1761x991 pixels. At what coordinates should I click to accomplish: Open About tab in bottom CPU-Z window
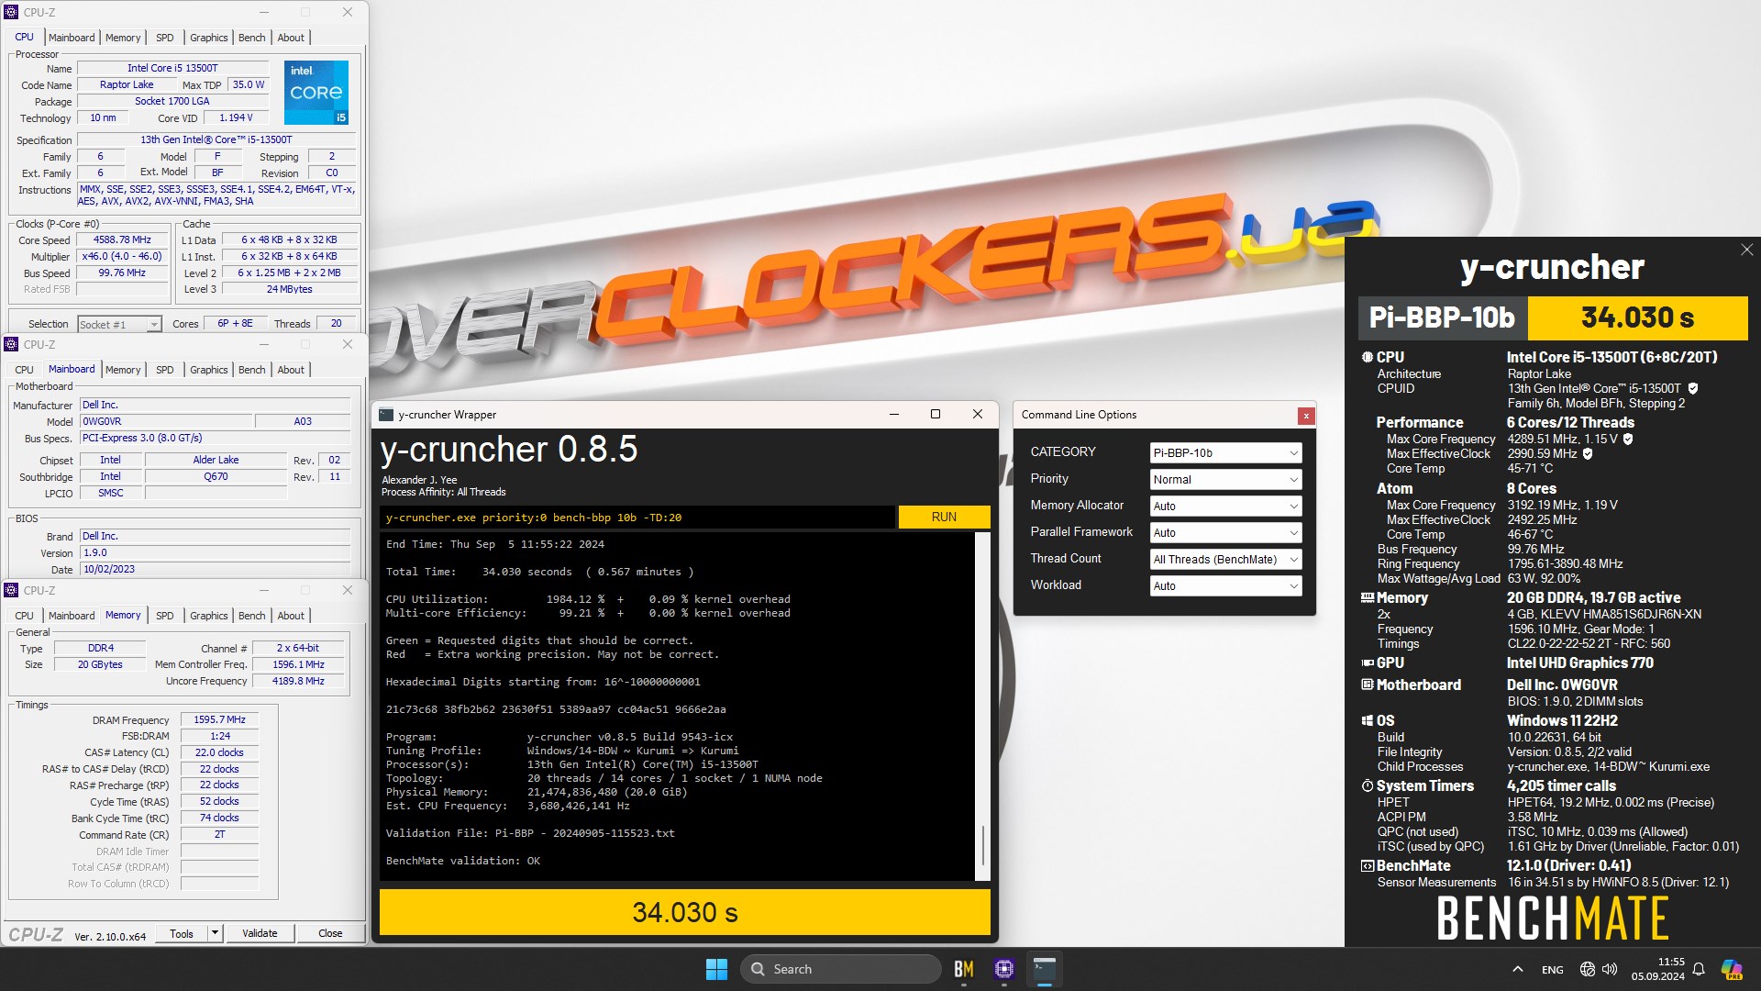pyautogui.click(x=291, y=616)
